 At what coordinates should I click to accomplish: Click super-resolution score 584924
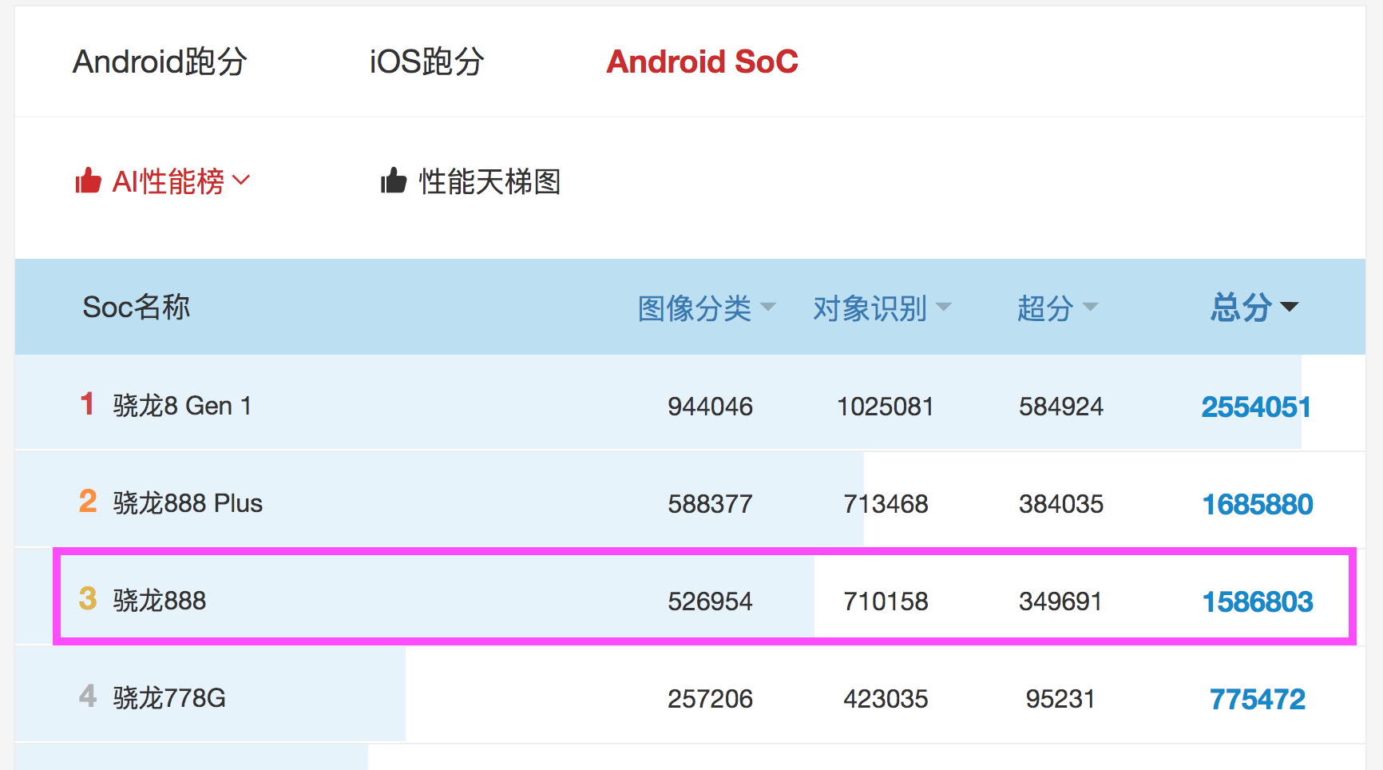tap(1061, 407)
